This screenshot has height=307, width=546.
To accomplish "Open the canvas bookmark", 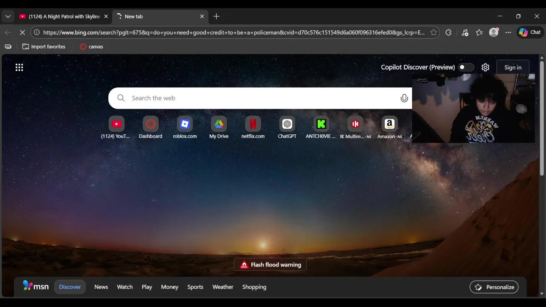I will [x=91, y=46].
